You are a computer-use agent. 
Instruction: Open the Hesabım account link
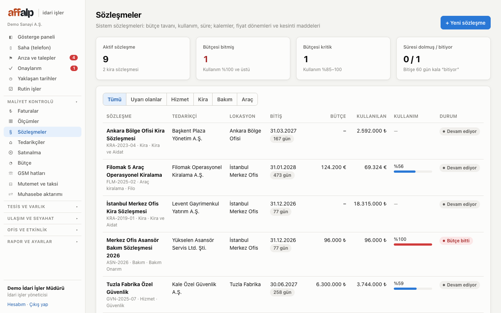click(17, 305)
